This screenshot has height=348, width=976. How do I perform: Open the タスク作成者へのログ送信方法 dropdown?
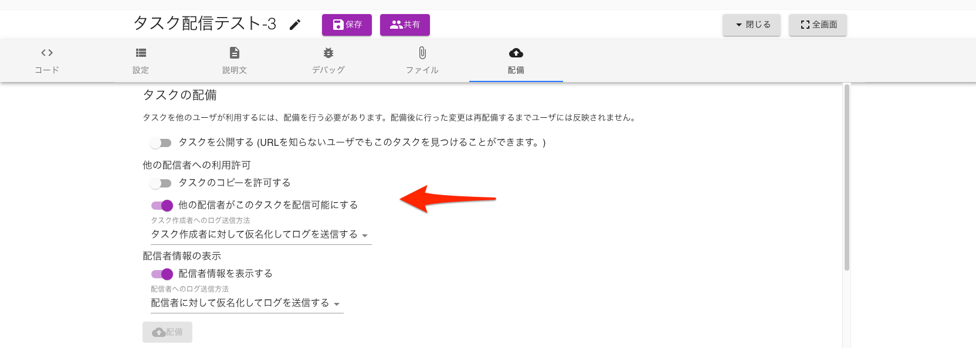(260, 234)
